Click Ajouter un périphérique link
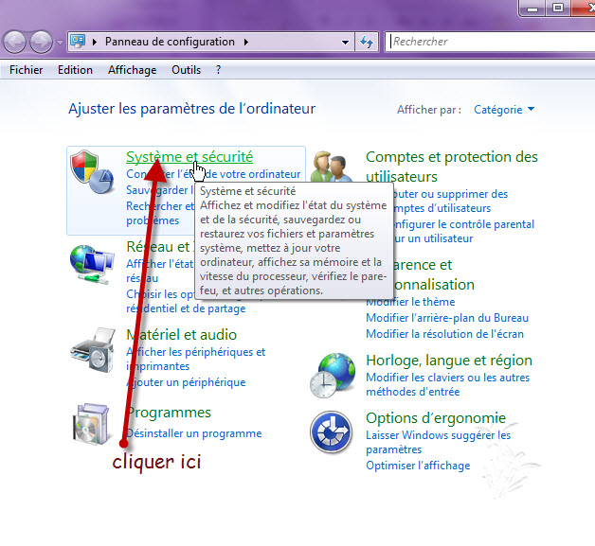595x546 pixels. pyautogui.click(x=186, y=382)
